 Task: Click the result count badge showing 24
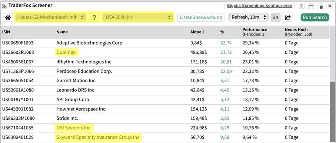pos(276,17)
